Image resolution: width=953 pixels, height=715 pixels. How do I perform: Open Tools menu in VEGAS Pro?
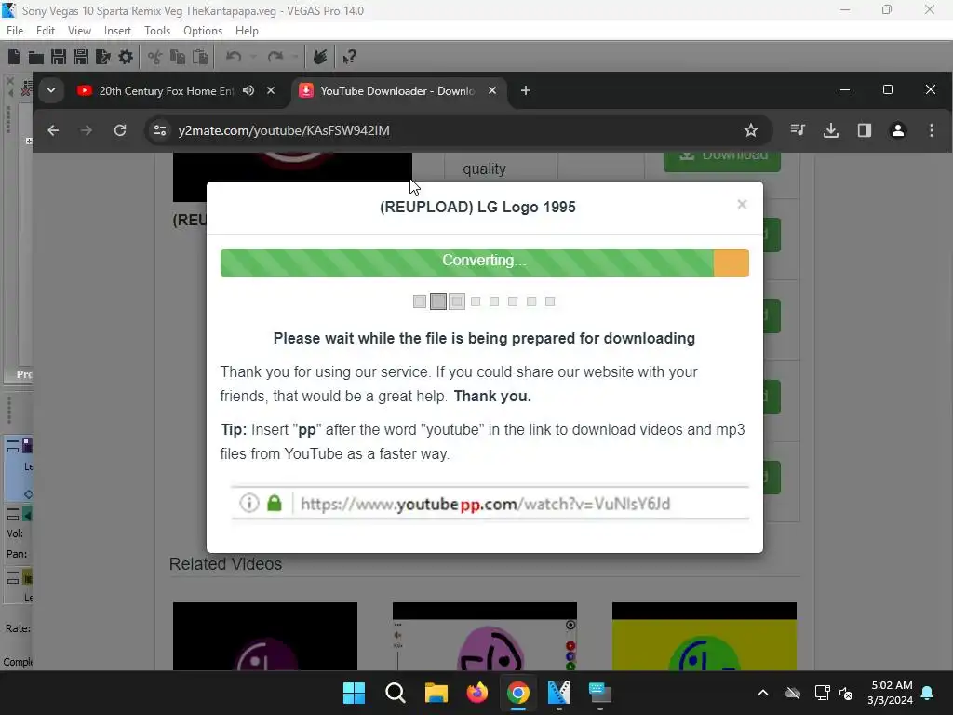click(x=157, y=31)
